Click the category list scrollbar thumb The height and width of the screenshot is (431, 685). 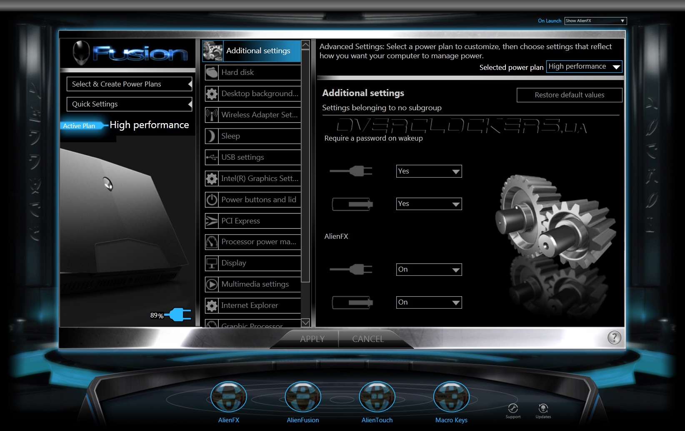[x=305, y=166]
